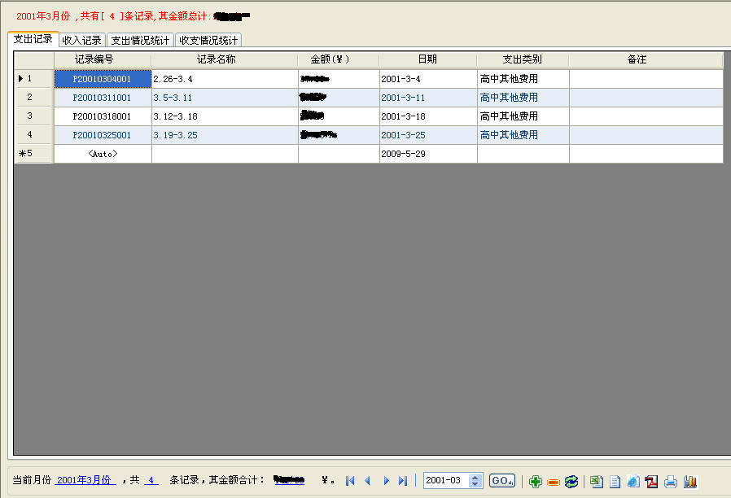Select record name 3.5-3.11
Viewport: 731px width, 498px height.
click(x=225, y=98)
